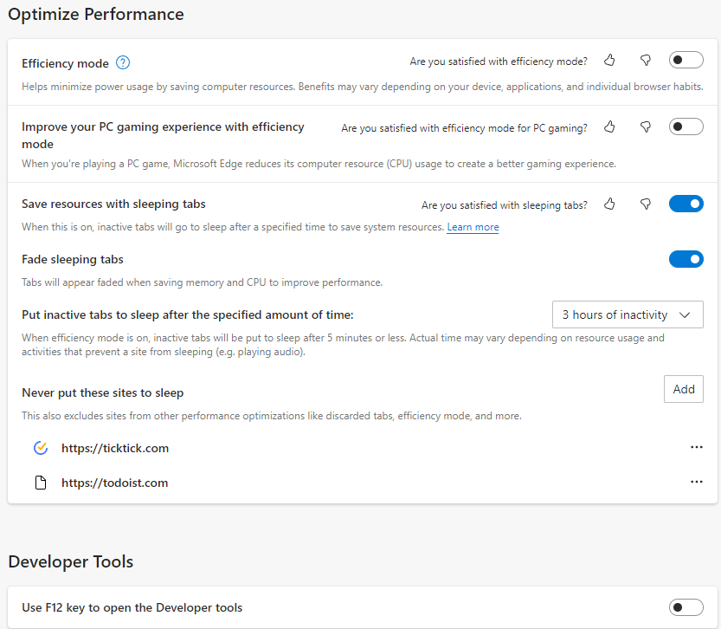Open the 3 hours of inactivity dropdown
Screen dimensions: 721x629
[627, 314]
